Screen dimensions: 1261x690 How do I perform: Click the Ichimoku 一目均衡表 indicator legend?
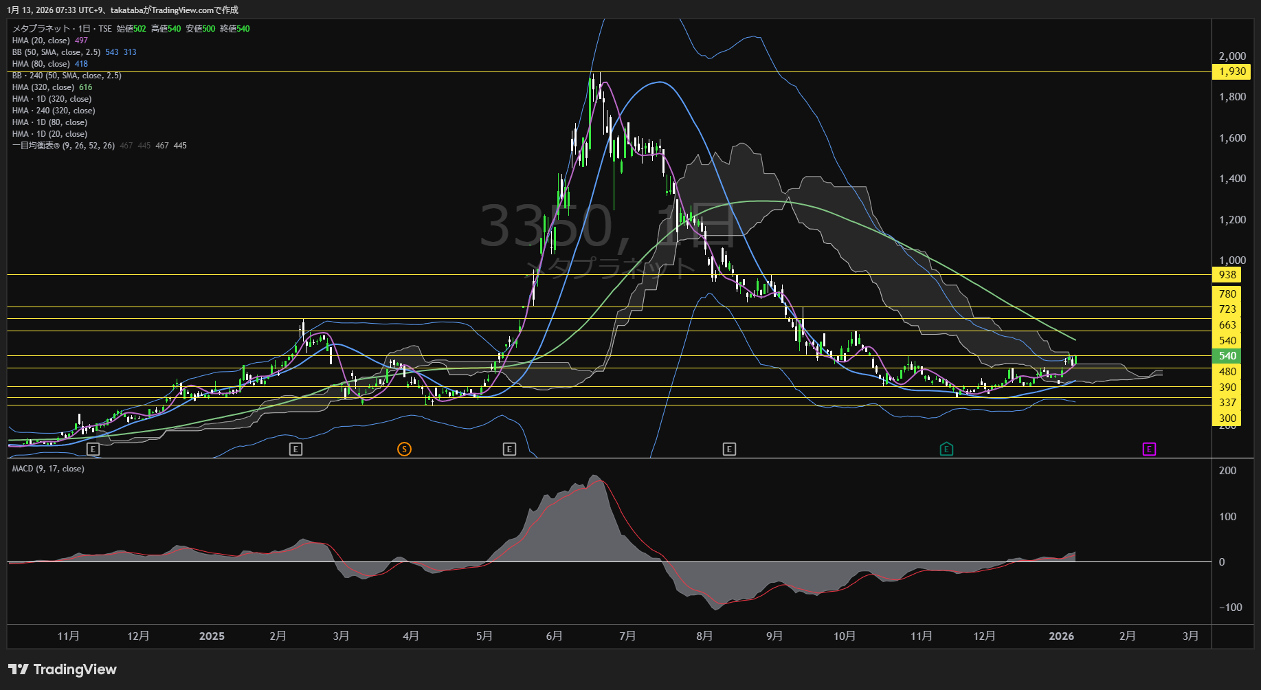(x=63, y=146)
